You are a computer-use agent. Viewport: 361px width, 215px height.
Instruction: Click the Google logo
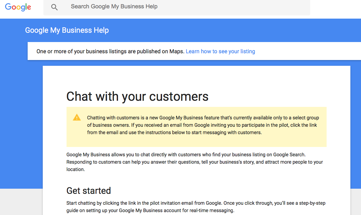(x=18, y=7)
